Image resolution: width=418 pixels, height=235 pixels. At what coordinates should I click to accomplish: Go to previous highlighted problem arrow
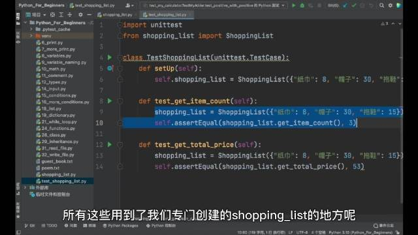(393, 23)
